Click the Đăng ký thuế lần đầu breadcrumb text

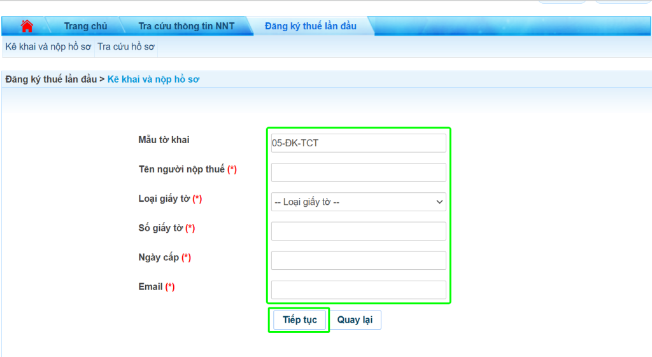(51, 80)
